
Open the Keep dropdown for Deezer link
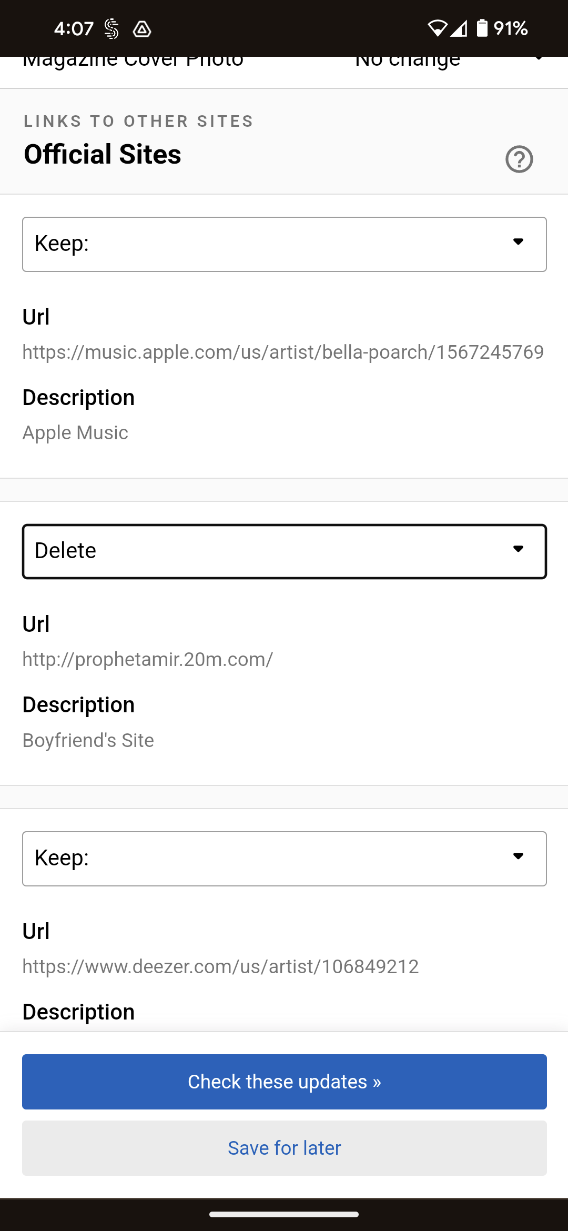click(x=285, y=859)
